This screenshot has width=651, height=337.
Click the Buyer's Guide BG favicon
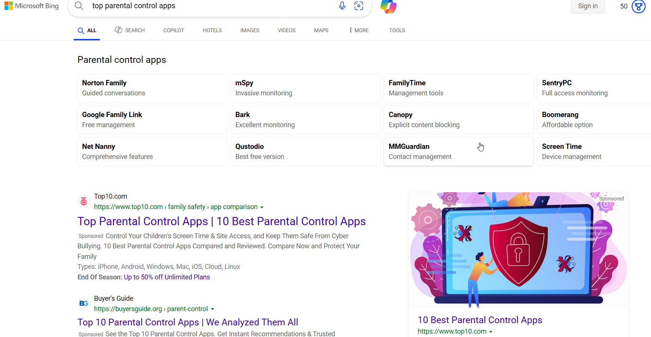pyautogui.click(x=84, y=303)
